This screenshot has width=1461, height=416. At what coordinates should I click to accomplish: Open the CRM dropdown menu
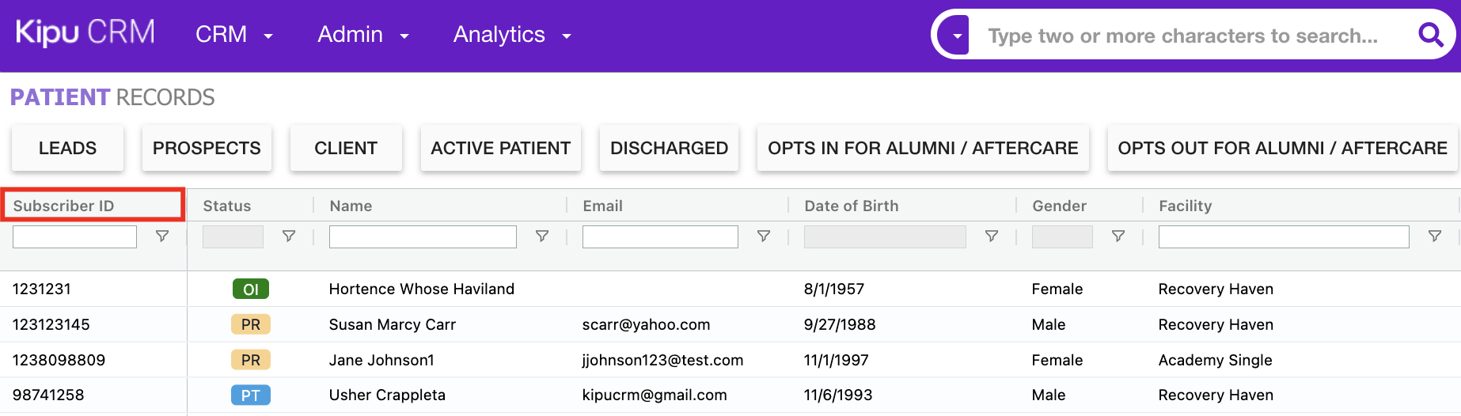click(x=233, y=35)
